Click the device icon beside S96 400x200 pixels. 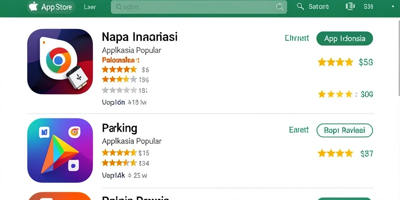350,7
